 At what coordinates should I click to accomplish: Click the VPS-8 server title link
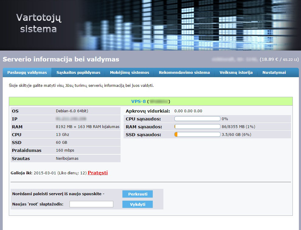point(139,101)
